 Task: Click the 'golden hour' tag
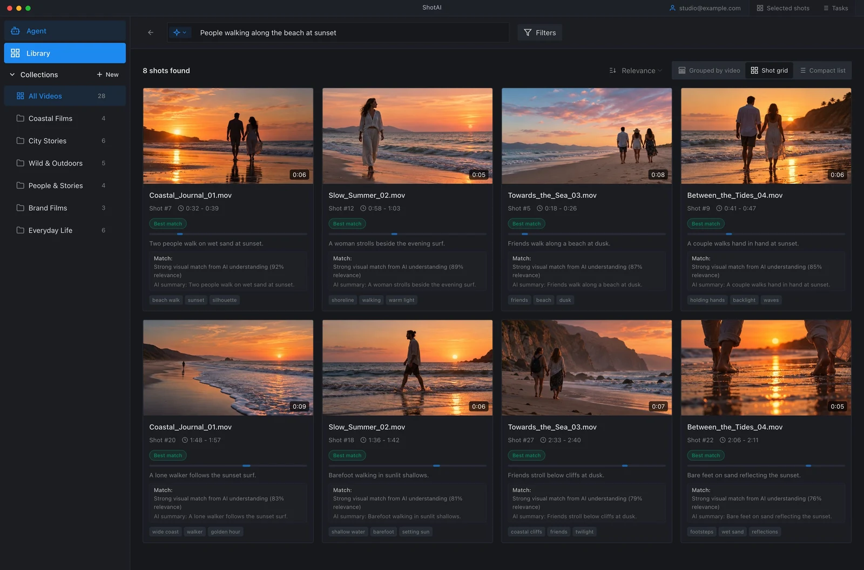tap(226, 532)
